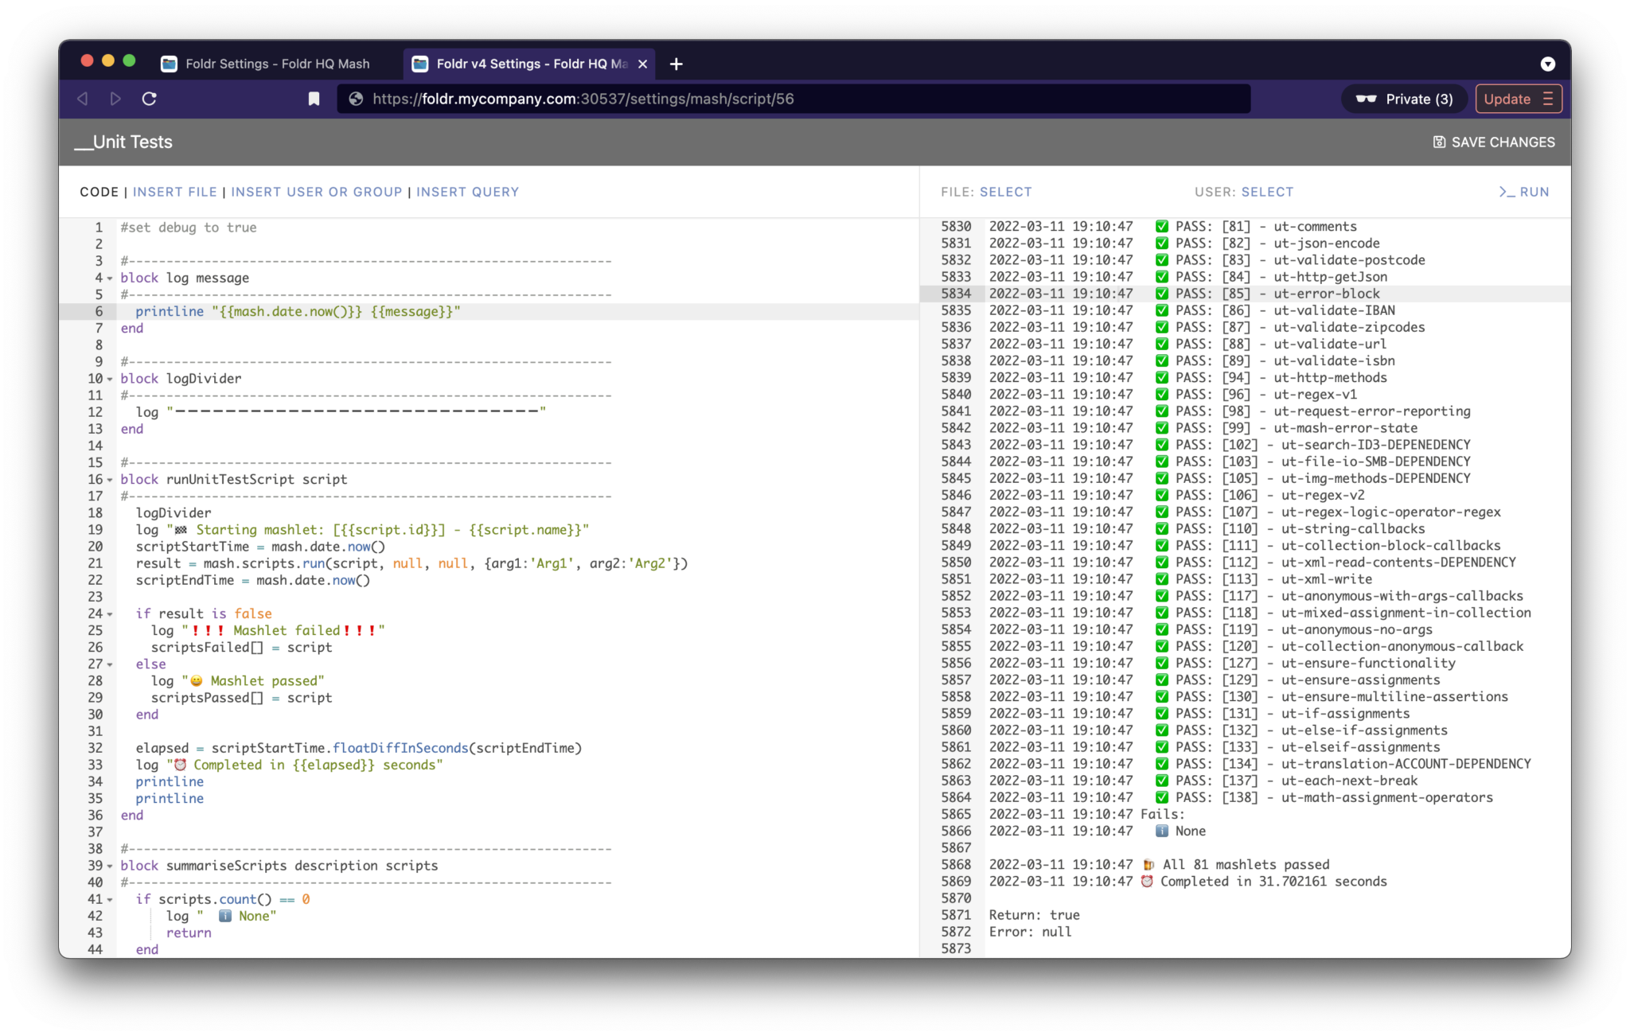
Task: Open a new browser tab
Action: [x=676, y=64]
